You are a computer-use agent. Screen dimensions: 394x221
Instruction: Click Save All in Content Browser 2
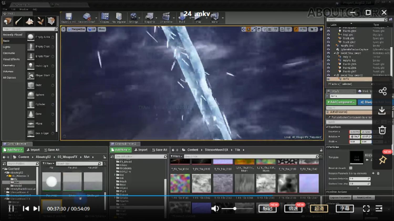coord(159,150)
